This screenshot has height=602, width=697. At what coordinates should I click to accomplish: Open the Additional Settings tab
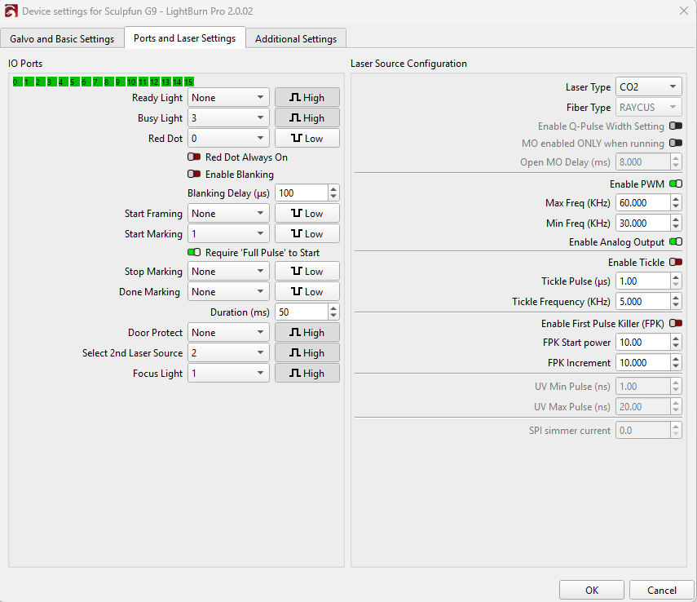tap(295, 39)
